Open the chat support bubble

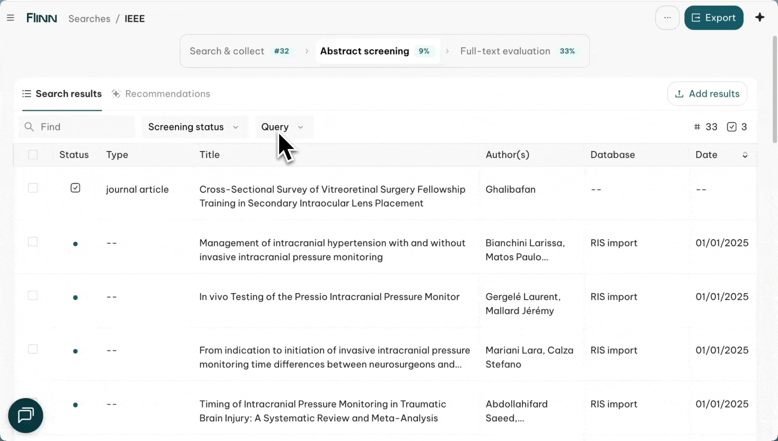(26, 415)
